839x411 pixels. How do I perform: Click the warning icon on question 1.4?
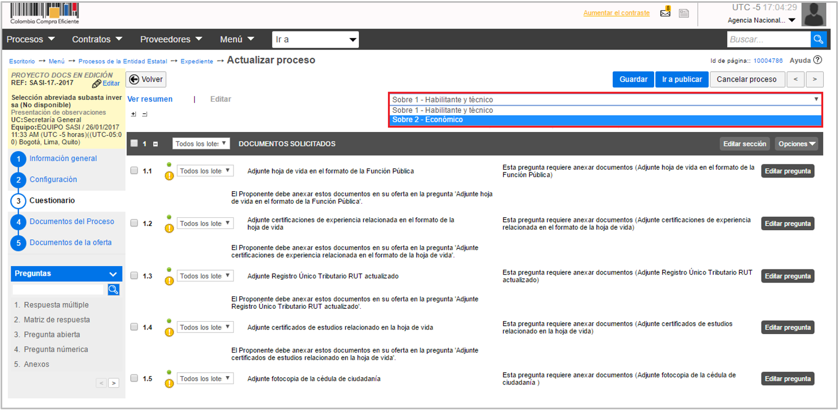169,332
